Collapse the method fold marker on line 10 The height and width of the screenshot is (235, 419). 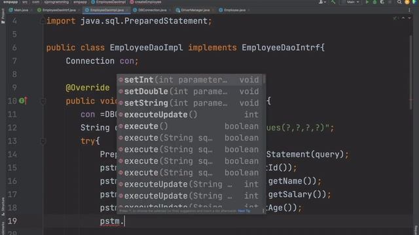pyautogui.click(x=43, y=101)
